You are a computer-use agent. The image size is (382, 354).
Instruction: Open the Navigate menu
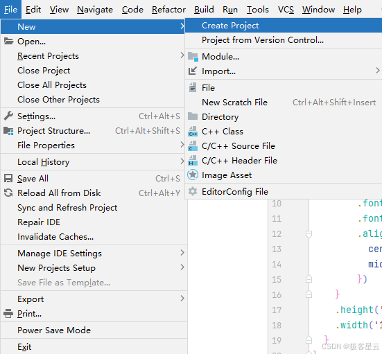tap(95, 10)
